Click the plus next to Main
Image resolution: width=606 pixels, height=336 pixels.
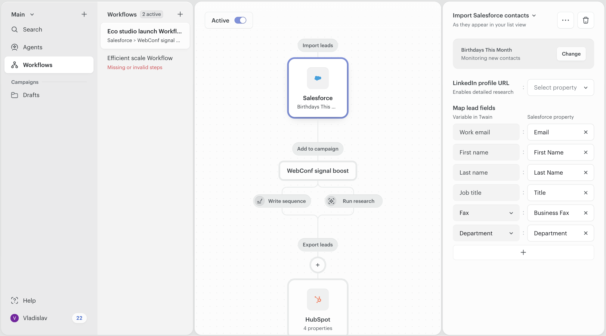[x=84, y=14]
